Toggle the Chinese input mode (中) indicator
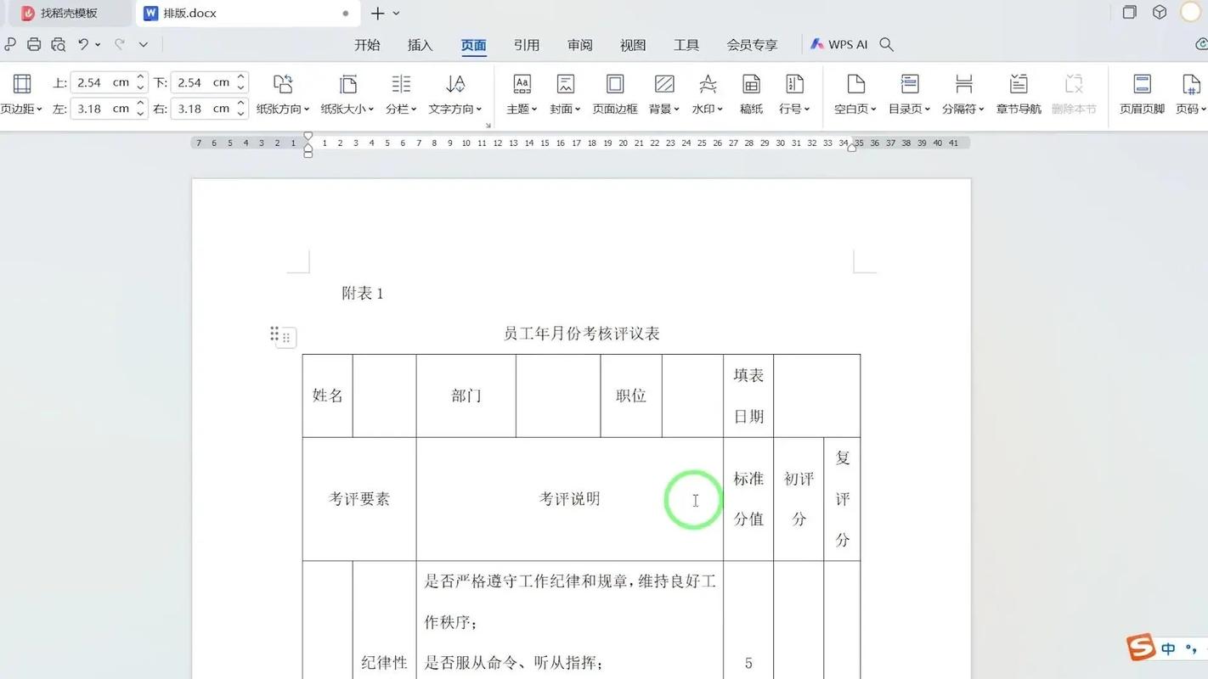 [x=1169, y=648]
